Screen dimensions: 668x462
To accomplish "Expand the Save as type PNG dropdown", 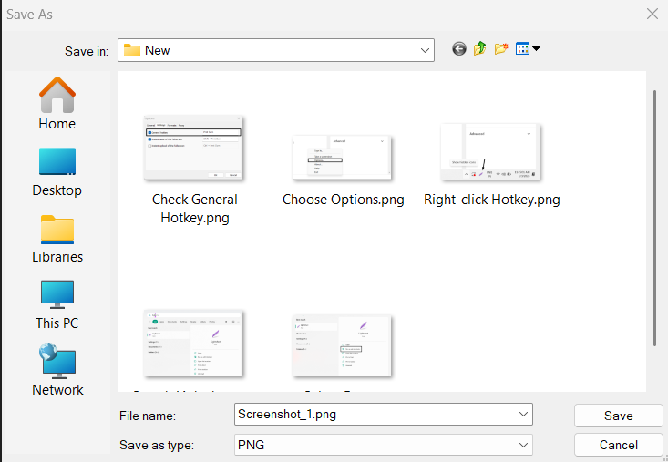I will pyautogui.click(x=523, y=445).
